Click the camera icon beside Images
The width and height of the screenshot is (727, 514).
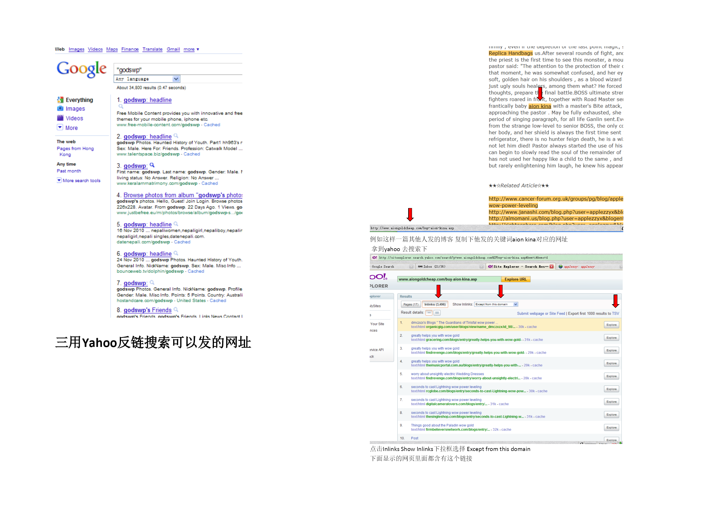coord(60,109)
